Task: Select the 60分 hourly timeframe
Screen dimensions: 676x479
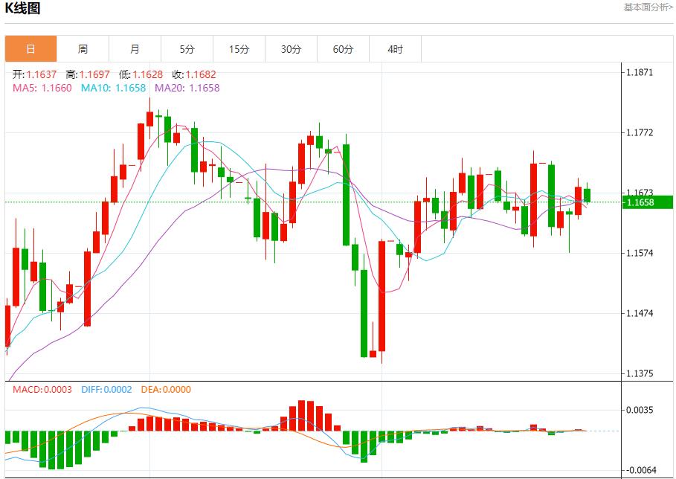Action: [343, 48]
